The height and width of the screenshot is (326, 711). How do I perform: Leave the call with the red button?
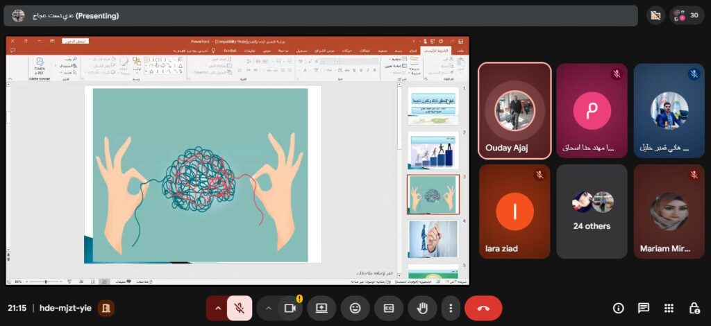pyautogui.click(x=483, y=308)
